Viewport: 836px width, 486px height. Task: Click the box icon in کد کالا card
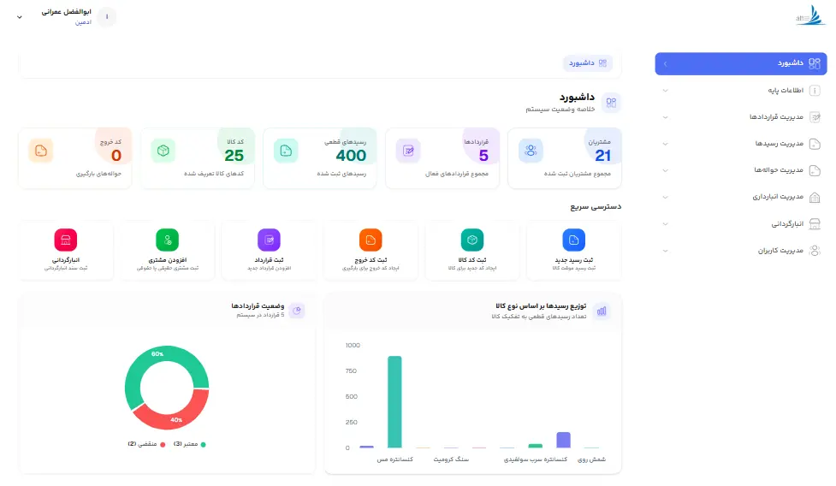pos(163,151)
